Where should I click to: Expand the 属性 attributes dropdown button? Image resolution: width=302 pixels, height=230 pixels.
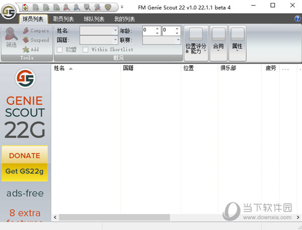click(237, 43)
